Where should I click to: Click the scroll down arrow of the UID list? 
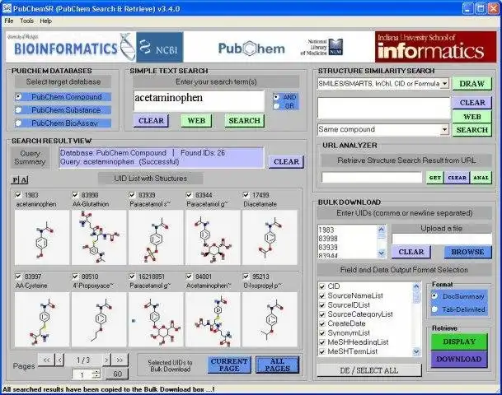coord(381,253)
